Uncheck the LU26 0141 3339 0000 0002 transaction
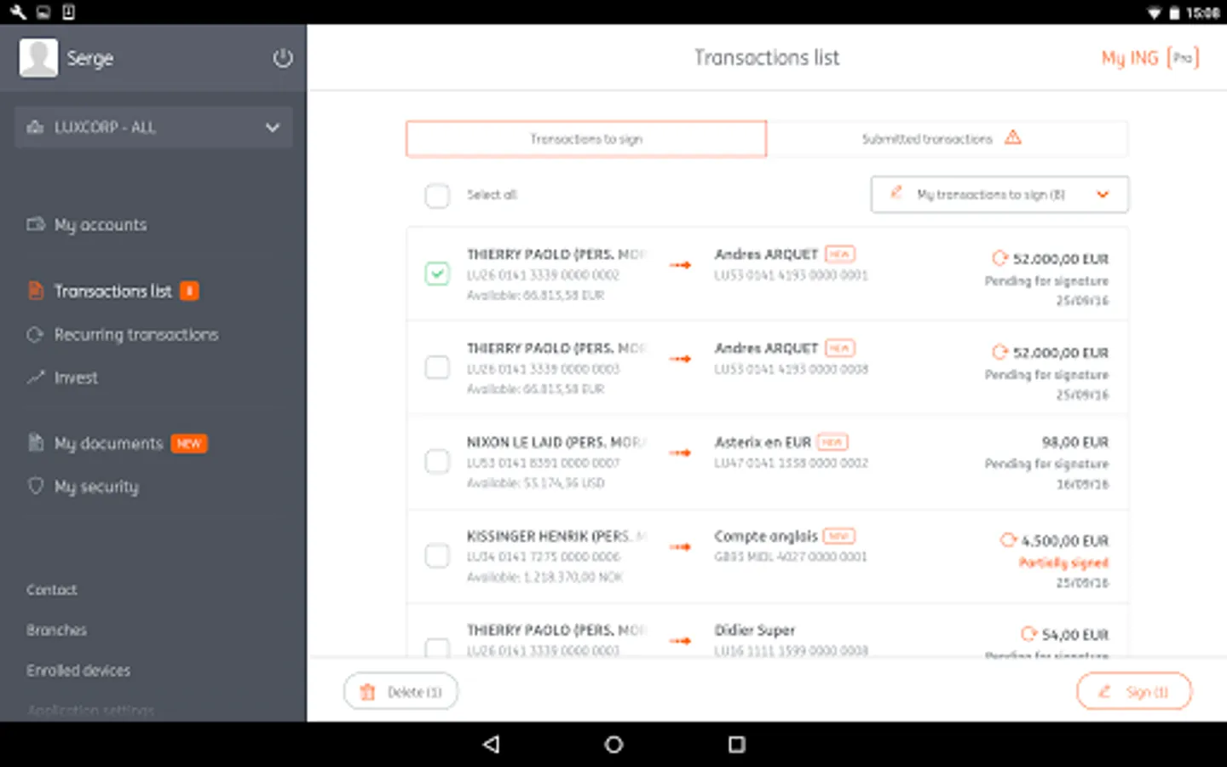This screenshot has height=767, width=1227. pos(437,274)
